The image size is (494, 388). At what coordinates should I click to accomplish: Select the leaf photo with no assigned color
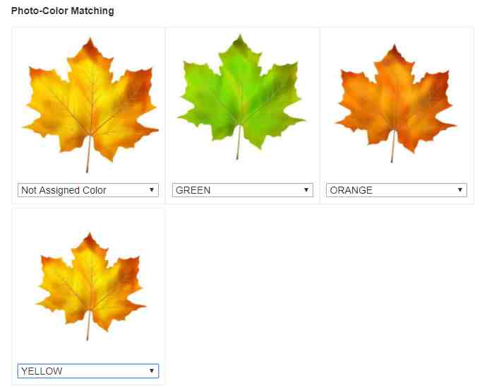(x=90, y=105)
